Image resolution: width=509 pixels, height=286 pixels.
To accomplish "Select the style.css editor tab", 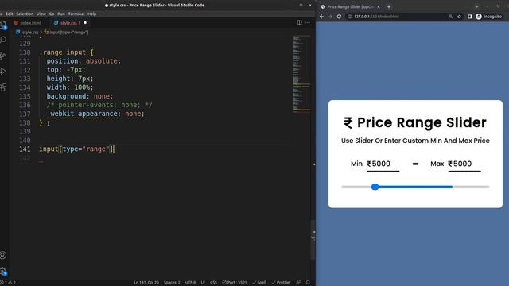I will click(68, 23).
